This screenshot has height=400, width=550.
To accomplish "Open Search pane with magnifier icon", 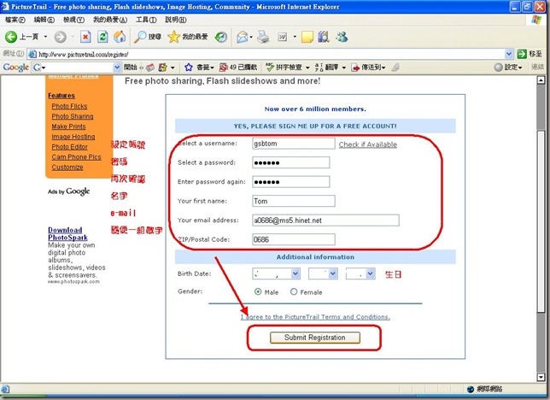I will (x=141, y=37).
